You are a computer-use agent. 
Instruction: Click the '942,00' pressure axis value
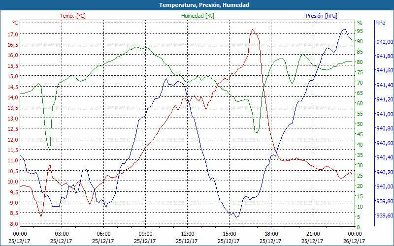(x=385, y=42)
